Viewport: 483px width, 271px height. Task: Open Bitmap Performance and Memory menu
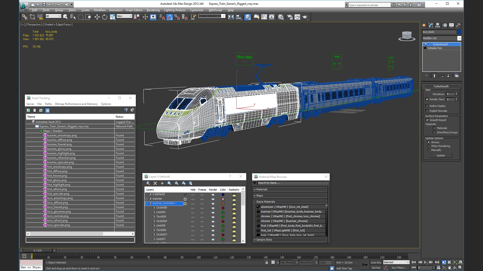click(x=76, y=104)
